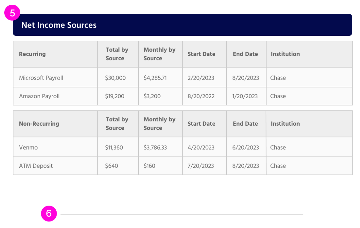Select the ATM Deposit source name
This screenshot has width=360, height=228.
pos(36,166)
